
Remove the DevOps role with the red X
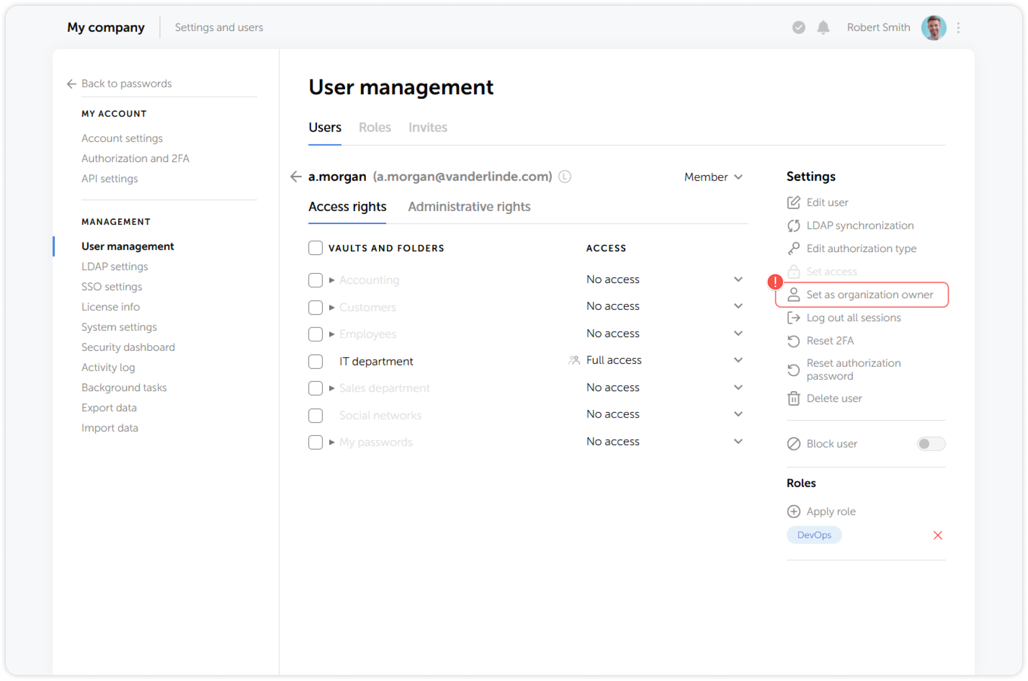pyautogui.click(x=937, y=535)
